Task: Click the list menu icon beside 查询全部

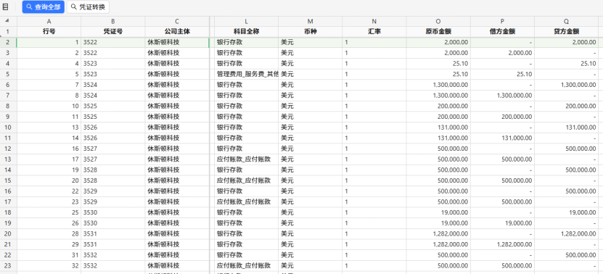Action: point(5,7)
